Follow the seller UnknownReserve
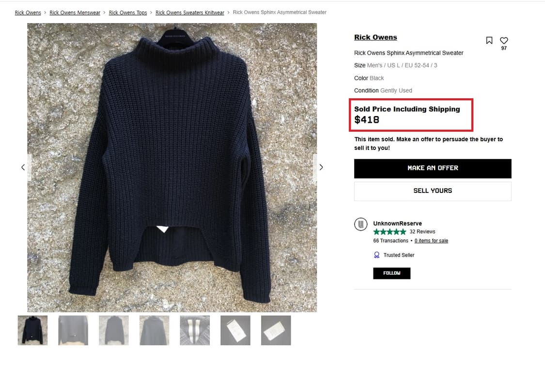Screen dimensions: 545x382 click(x=391, y=273)
